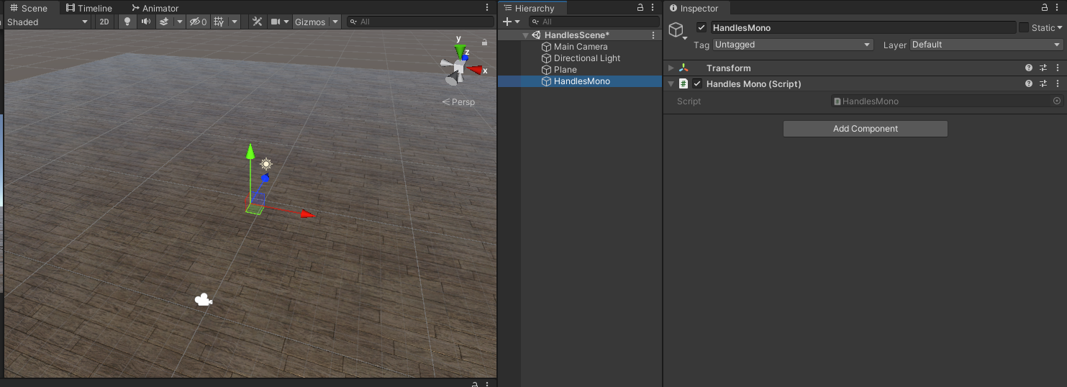Screen dimensions: 1067x387
Task: Enable 2D view mode
Action: point(105,22)
